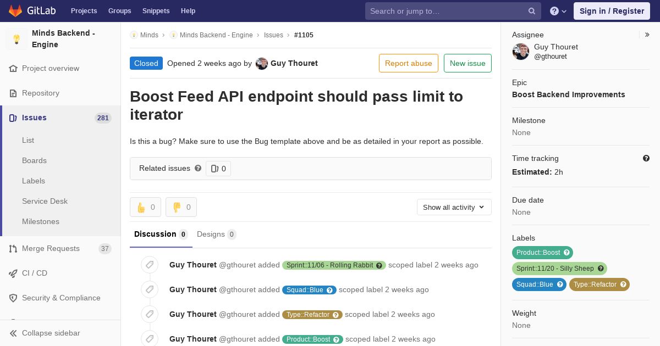Screen dimensions: 660x346
Task: Open the Service Desk sidebar link
Action: [x=45, y=202]
